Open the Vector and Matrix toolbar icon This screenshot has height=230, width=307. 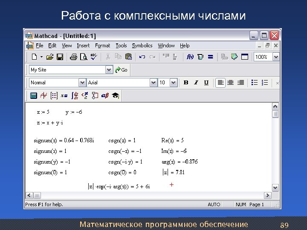point(54,96)
